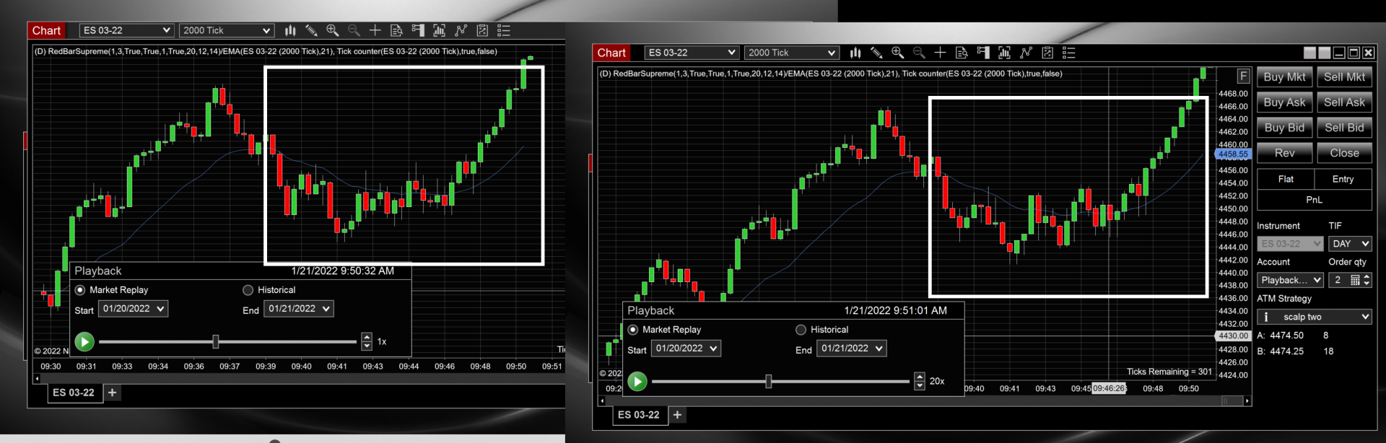The width and height of the screenshot is (1386, 443).
Task: Show data box in right chart toolbar
Action: (x=962, y=53)
